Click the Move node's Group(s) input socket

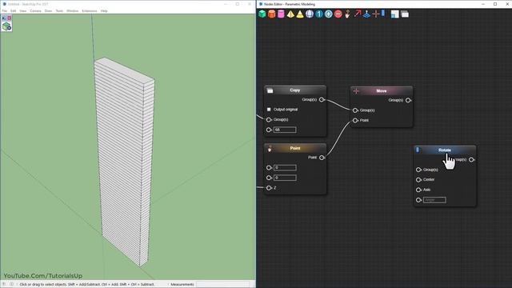(355, 110)
